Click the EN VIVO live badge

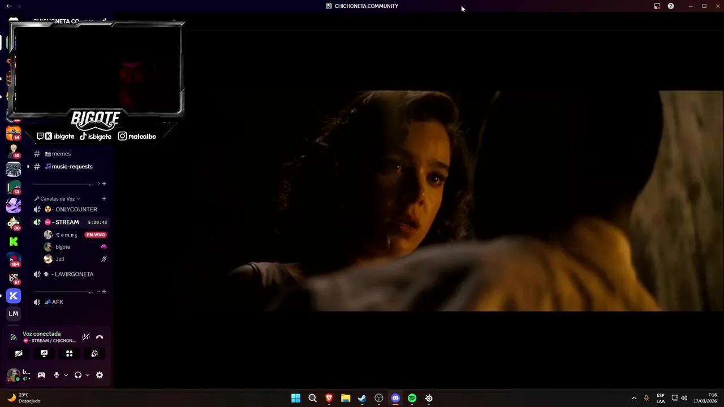click(x=96, y=235)
